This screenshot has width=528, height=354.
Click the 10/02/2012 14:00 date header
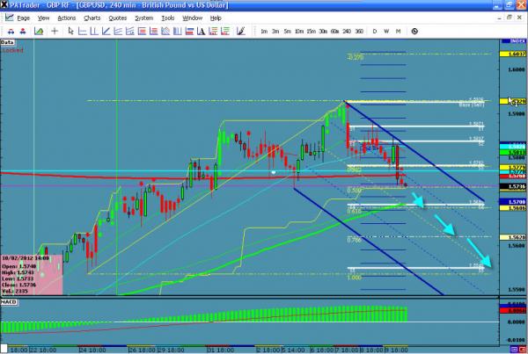[26, 258]
